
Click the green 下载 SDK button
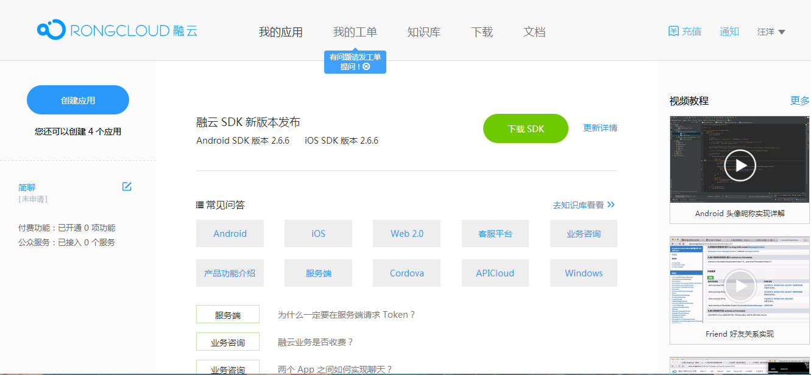click(x=526, y=128)
